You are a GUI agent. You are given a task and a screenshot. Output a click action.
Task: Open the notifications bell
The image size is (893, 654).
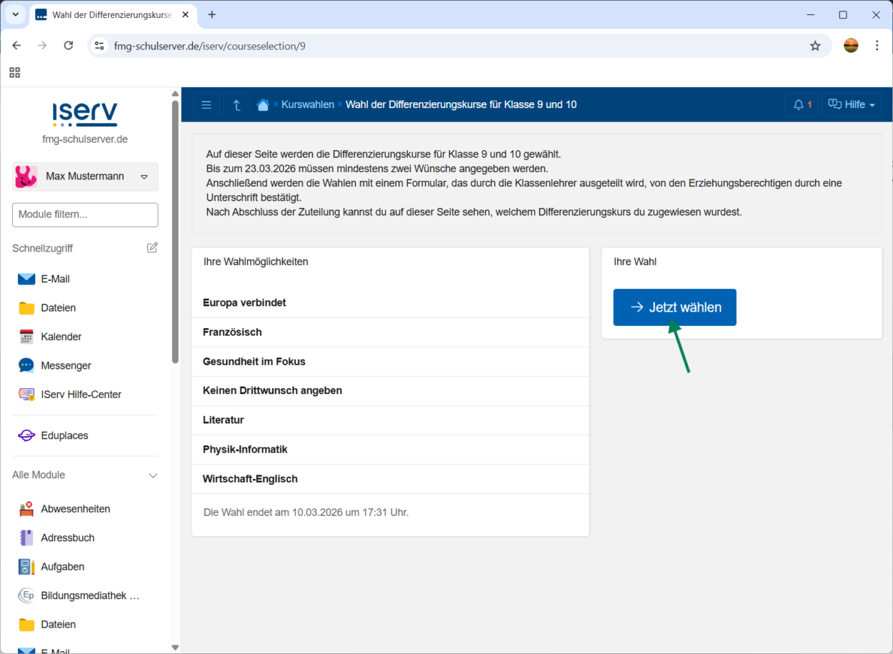pyautogui.click(x=801, y=105)
